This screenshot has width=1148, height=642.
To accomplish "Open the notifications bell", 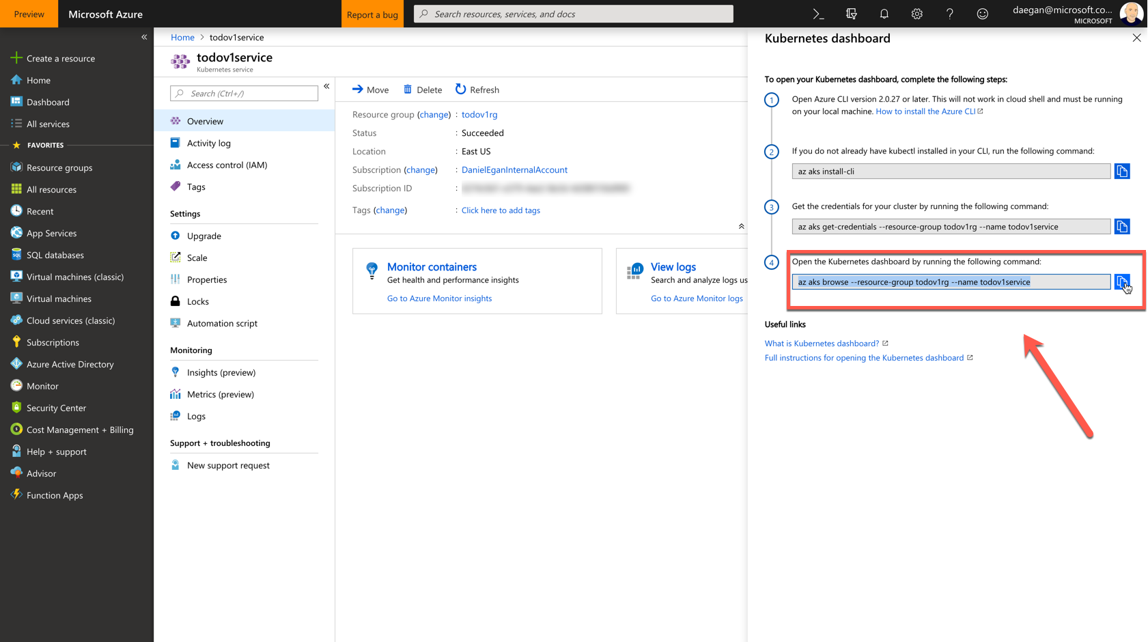I will 884,14.
